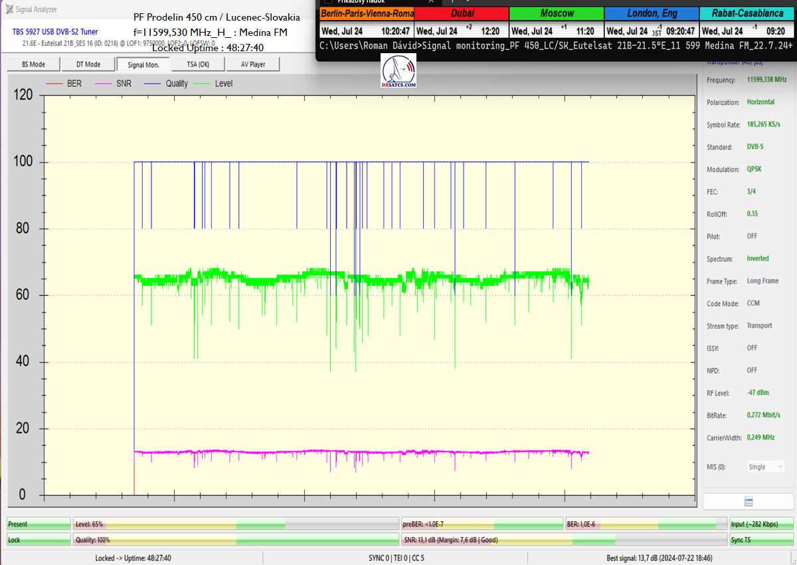Click the green Level legend line

[x=202, y=84]
